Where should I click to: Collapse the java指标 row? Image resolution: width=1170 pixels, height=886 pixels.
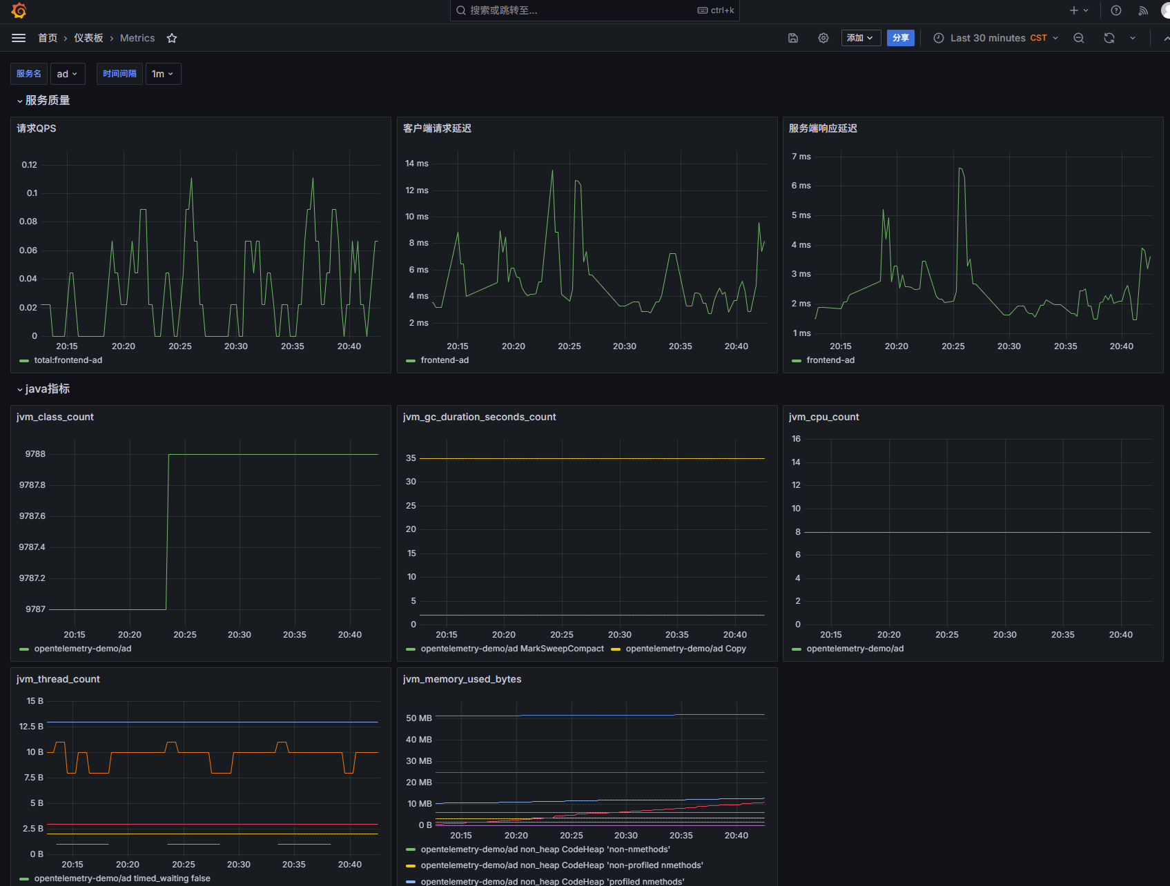click(x=43, y=389)
